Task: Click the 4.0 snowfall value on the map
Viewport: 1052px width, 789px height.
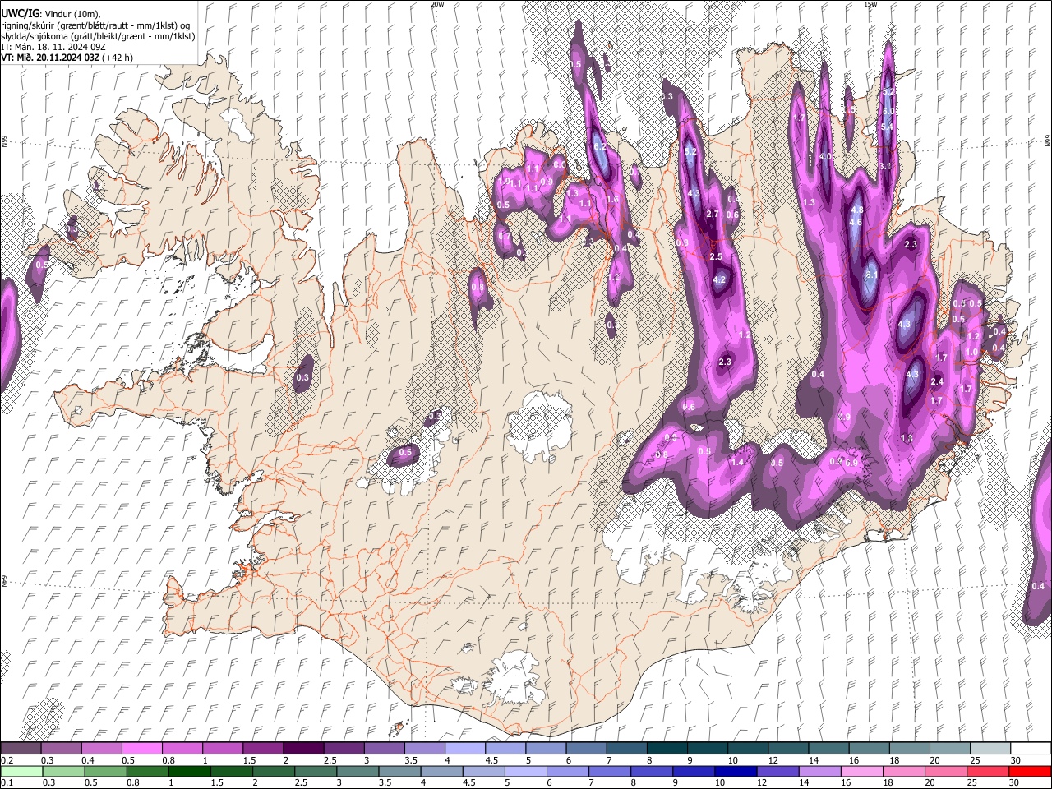Action: point(826,157)
